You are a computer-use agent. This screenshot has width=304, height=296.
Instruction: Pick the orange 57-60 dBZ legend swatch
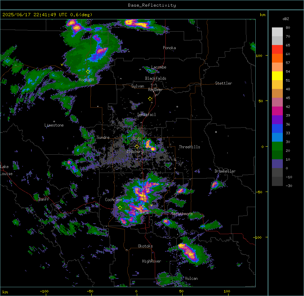point(277,58)
